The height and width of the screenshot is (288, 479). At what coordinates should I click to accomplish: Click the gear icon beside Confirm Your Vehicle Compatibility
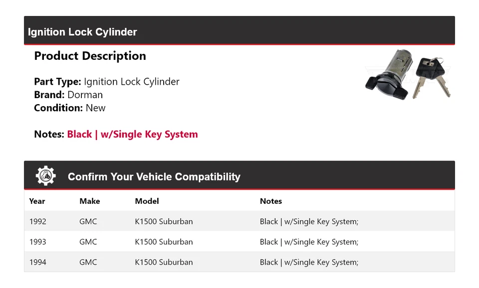click(x=45, y=176)
